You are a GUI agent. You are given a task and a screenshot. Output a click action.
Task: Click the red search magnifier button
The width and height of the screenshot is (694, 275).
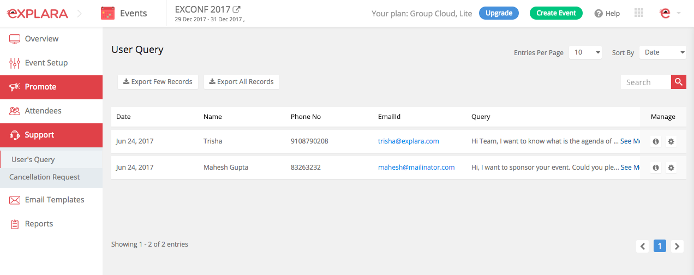pyautogui.click(x=678, y=82)
